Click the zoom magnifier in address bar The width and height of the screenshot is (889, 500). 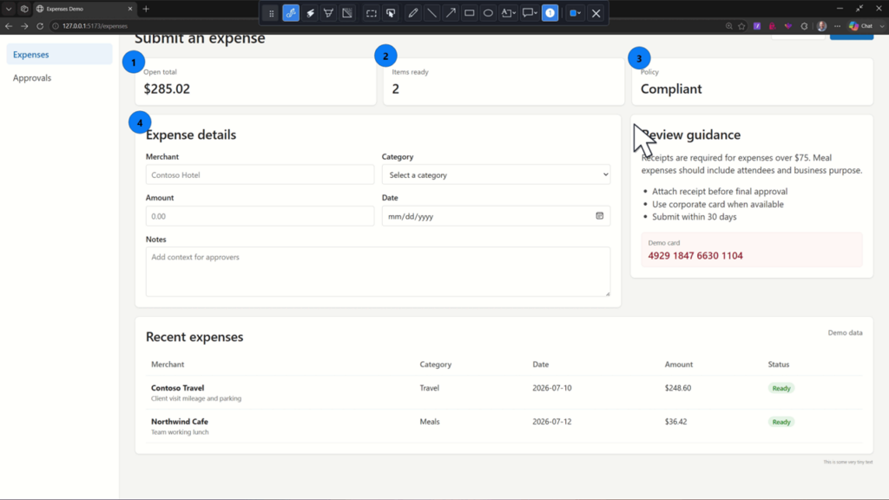[x=728, y=26]
